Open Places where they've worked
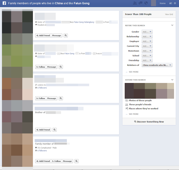 (x=144, y=108)
